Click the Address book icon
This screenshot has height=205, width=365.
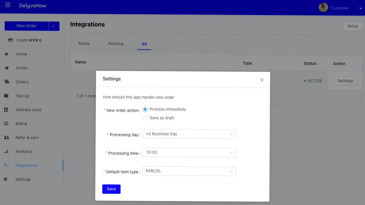pyautogui.click(x=6, y=110)
